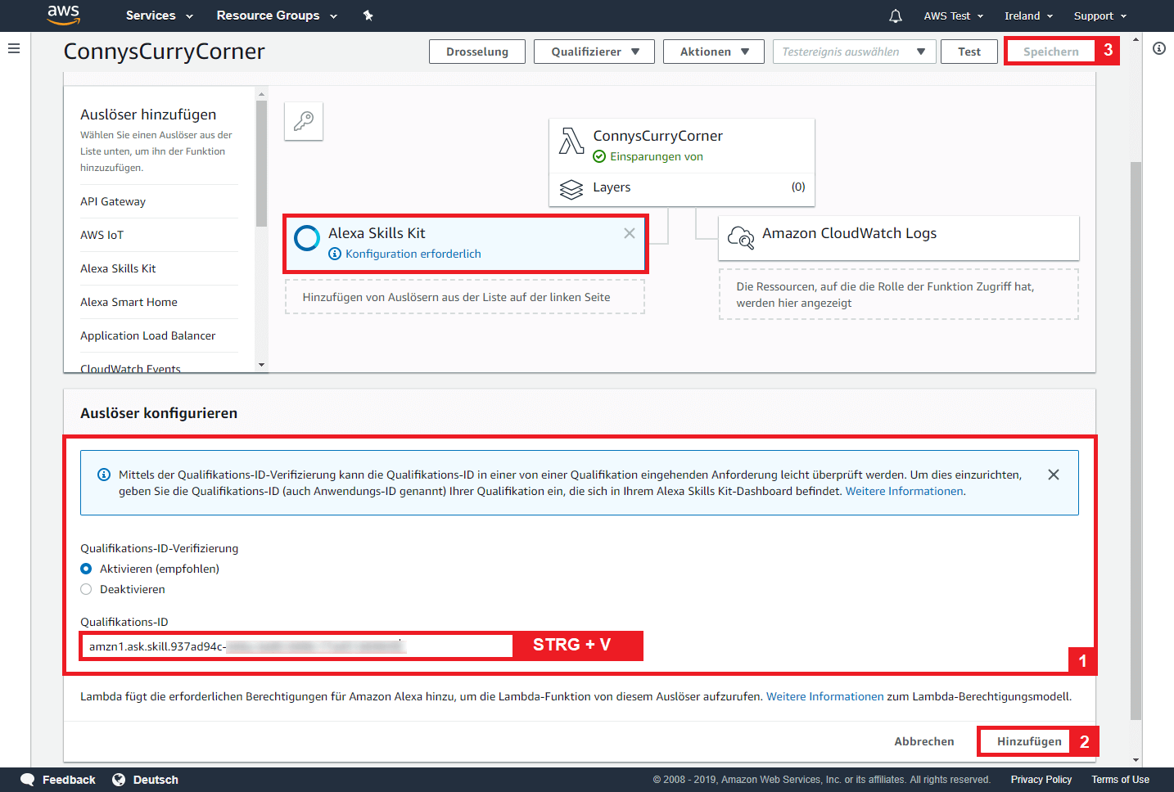The height and width of the screenshot is (792, 1174).
Task: Open the Testereignis auswählen combo box
Action: coord(855,52)
